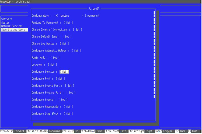Activate highlighted Set for Configure Service
202x134 pixels.
coord(64,72)
